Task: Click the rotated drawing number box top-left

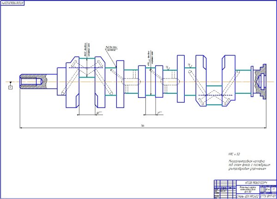Action: tap(15, 4)
